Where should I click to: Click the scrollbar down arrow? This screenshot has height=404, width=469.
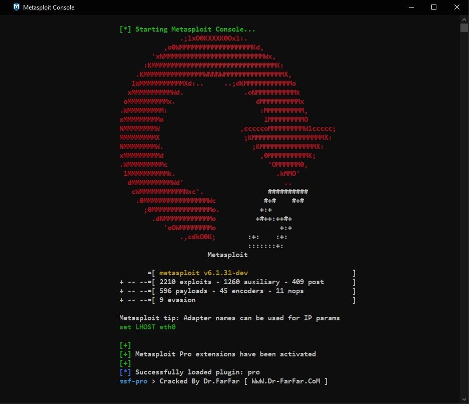[x=464, y=399]
